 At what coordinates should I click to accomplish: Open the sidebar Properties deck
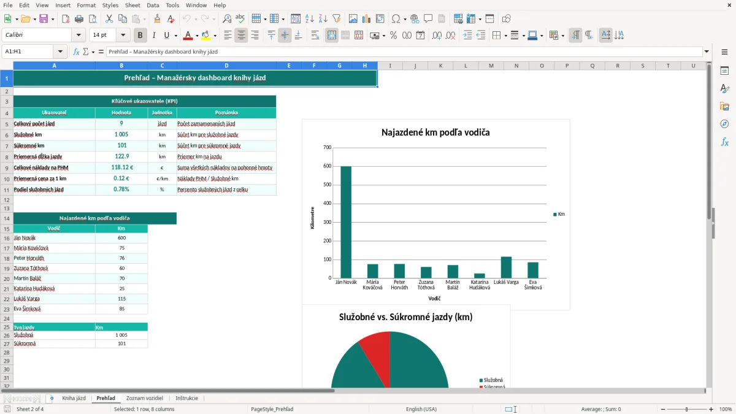click(724, 71)
